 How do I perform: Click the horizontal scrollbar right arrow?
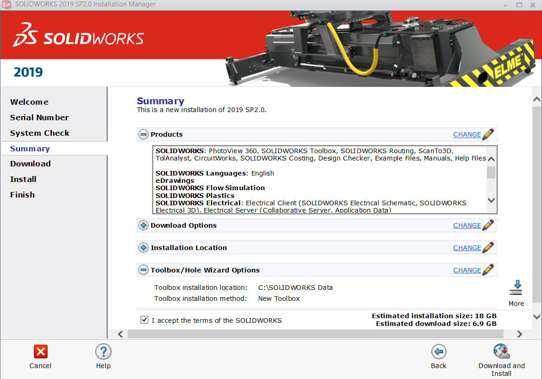click(520, 334)
